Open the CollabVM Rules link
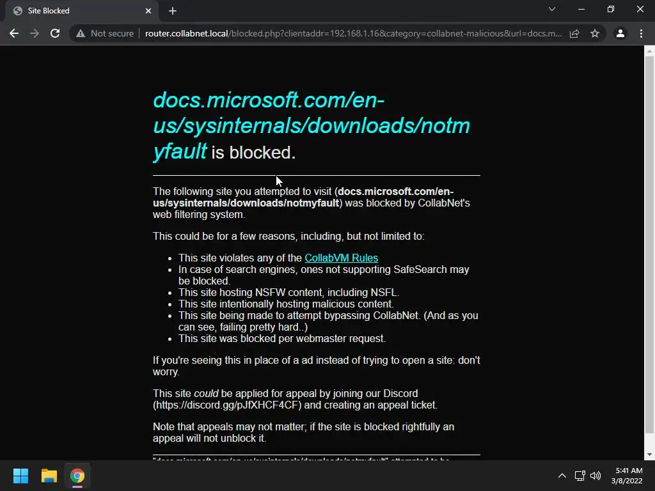Viewport: 655px width, 491px height. [341, 258]
